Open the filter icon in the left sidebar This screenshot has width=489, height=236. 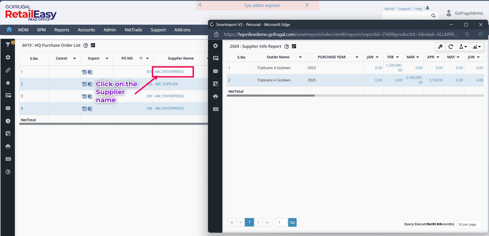coord(8,45)
